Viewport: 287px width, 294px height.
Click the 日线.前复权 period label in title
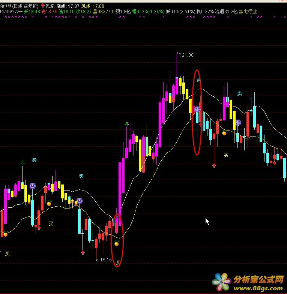pyautogui.click(x=25, y=6)
